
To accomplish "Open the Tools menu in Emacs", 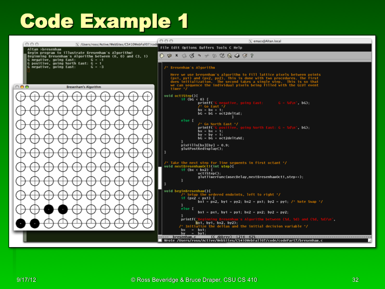I will pos(221,48).
